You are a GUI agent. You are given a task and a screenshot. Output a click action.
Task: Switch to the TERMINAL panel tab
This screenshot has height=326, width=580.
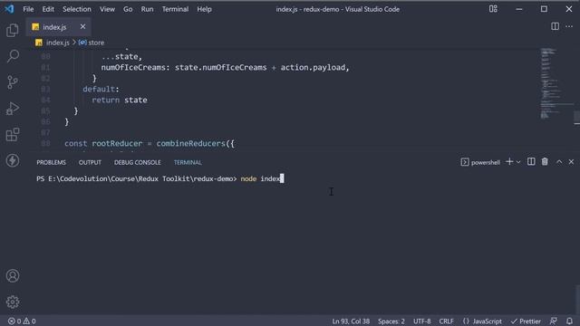[188, 162]
